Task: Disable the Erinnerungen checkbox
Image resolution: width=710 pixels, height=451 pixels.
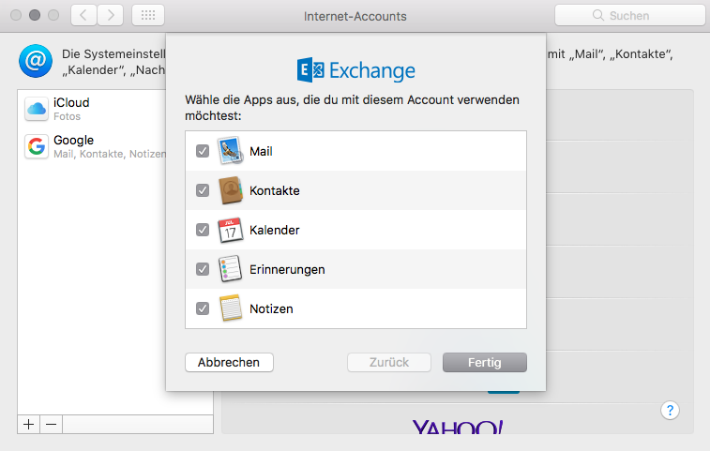Action: coord(203,269)
